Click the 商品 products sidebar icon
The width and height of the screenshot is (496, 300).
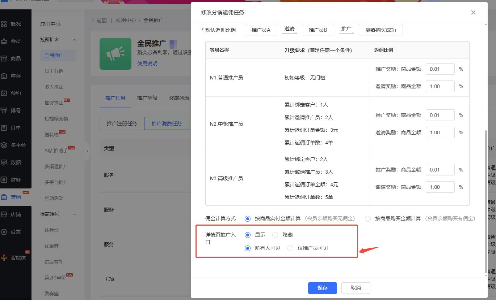tap(4, 58)
